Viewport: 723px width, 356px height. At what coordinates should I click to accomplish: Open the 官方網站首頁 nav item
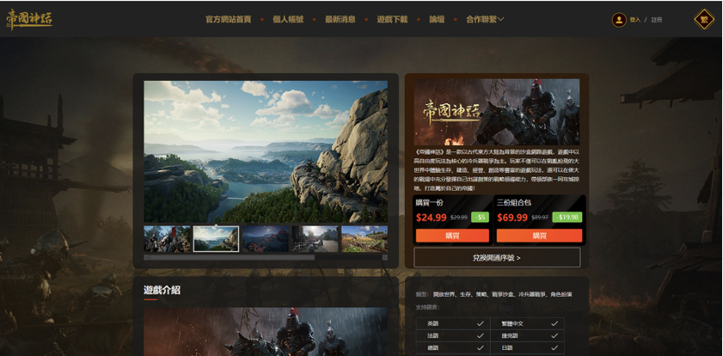click(x=229, y=19)
